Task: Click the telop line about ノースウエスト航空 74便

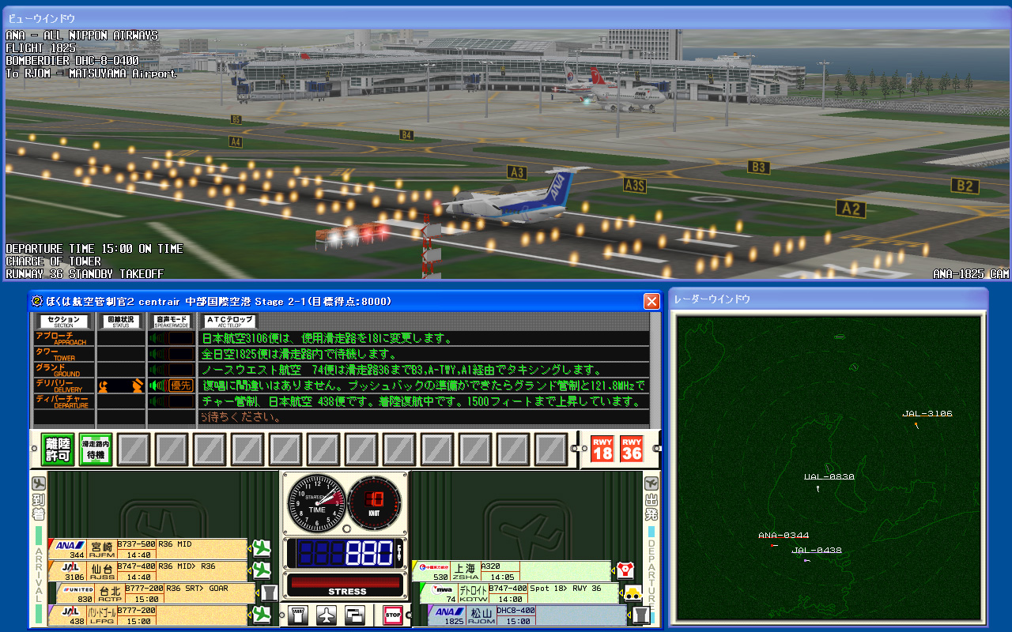Action: (x=402, y=370)
